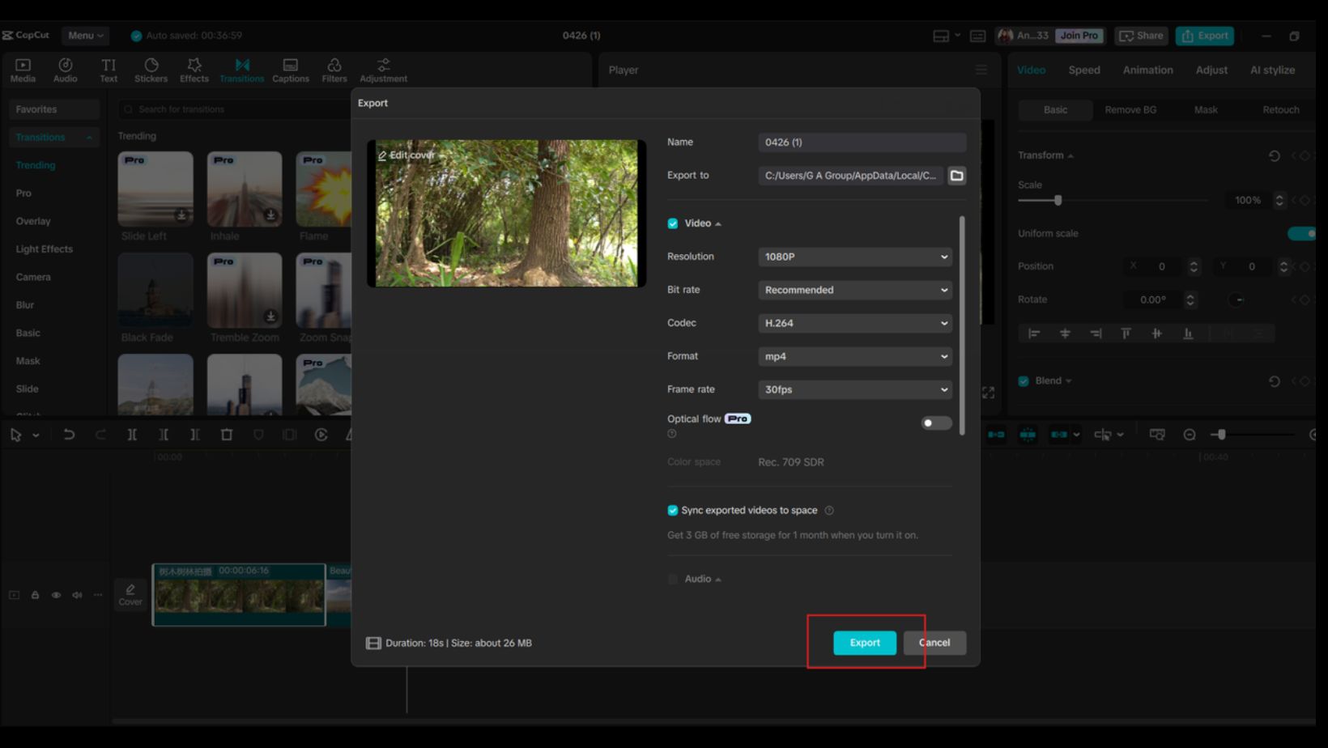Viewport: 1328px width, 748px height.
Task: Toggle track visibility eye icon
Action: click(56, 595)
